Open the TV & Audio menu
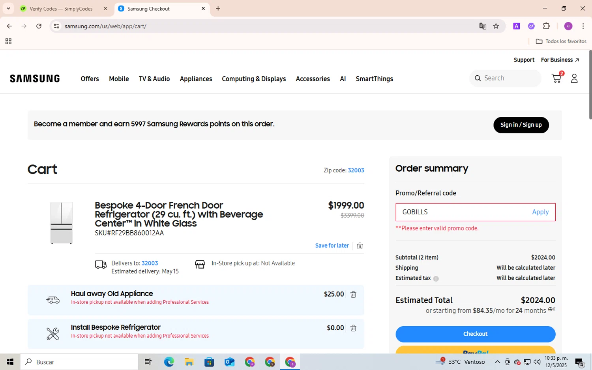The height and width of the screenshot is (370, 592). point(154,79)
